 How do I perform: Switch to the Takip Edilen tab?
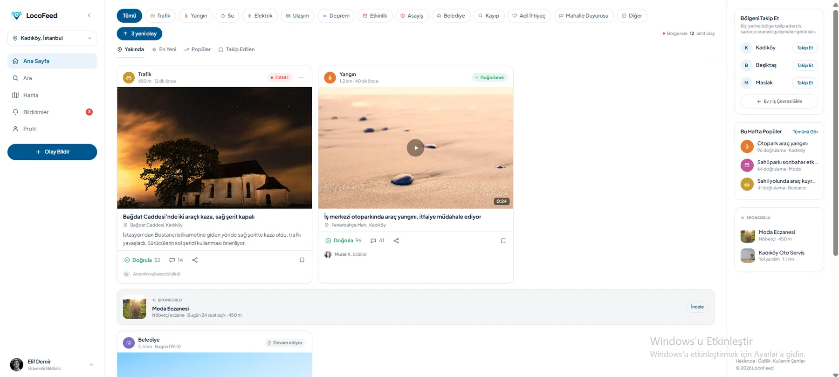point(237,49)
